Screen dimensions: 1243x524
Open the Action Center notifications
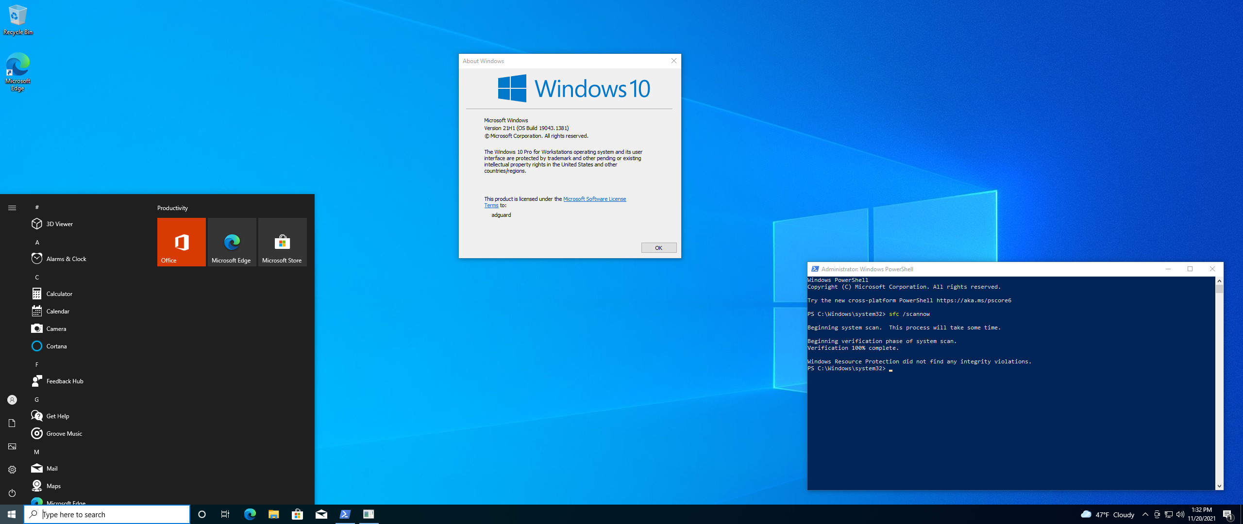click(1228, 514)
